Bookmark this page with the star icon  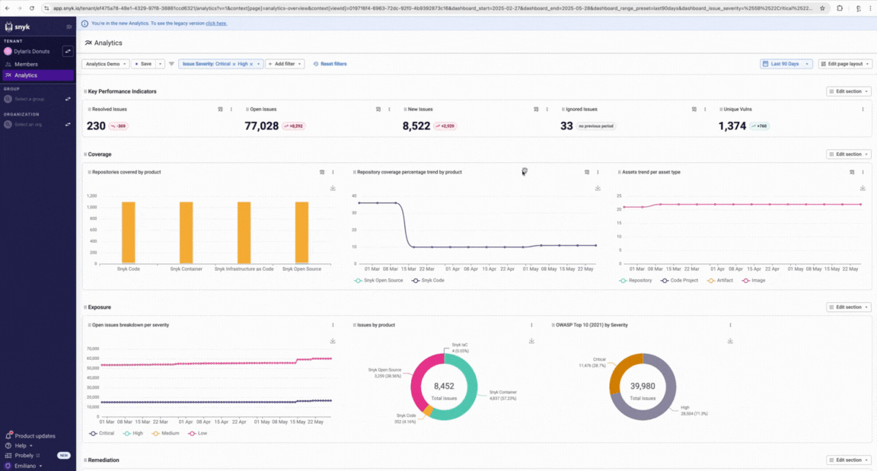coord(822,8)
